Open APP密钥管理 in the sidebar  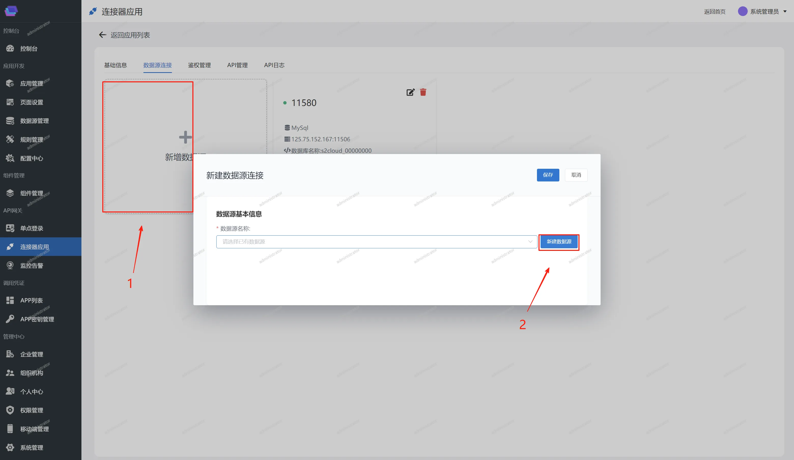pos(37,319)
